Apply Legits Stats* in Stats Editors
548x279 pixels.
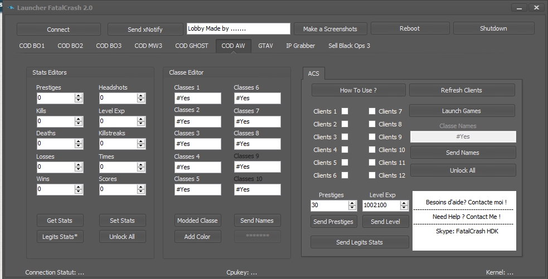coord(60,237)
